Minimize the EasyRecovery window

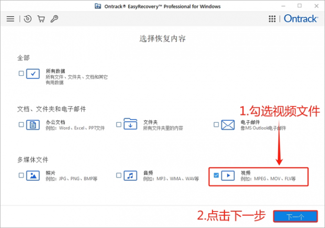pos(283,6)
